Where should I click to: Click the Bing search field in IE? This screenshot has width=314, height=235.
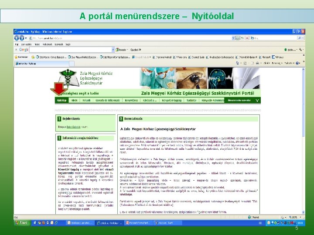[x=274, y=38]
